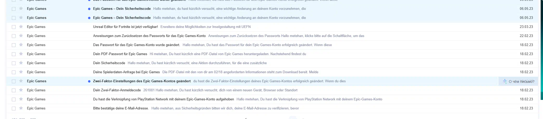Viewport: 543px width, 119px height.
Task: Tick checkbox for Anweisungen zum Zurücksetzen email
Action: pos(14,36)
